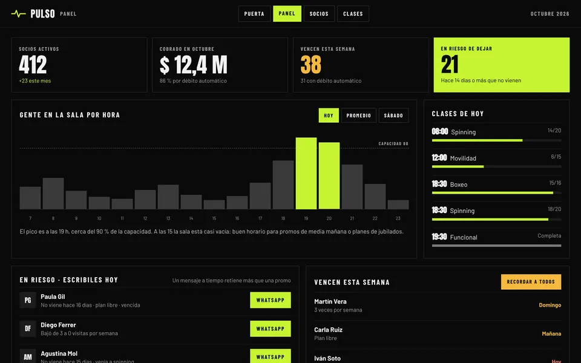Click the 08:00 Spinning capacity bar

[x=496, y=140]
